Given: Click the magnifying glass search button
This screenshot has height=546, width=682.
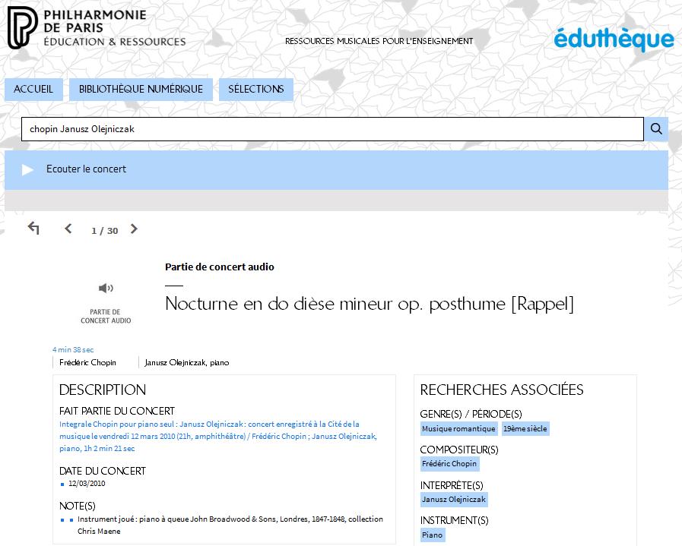Looking at the screenshot, I should click(x=656, y=129).
